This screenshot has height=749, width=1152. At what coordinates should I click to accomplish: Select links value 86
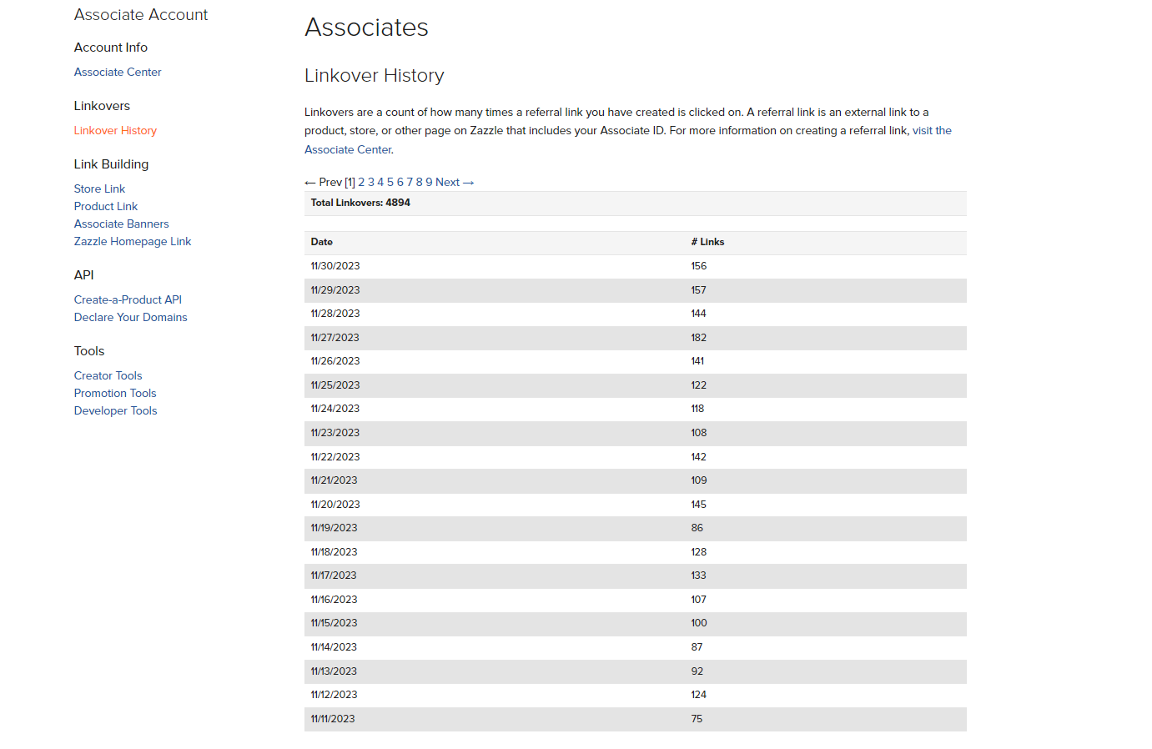coord(697,528)
